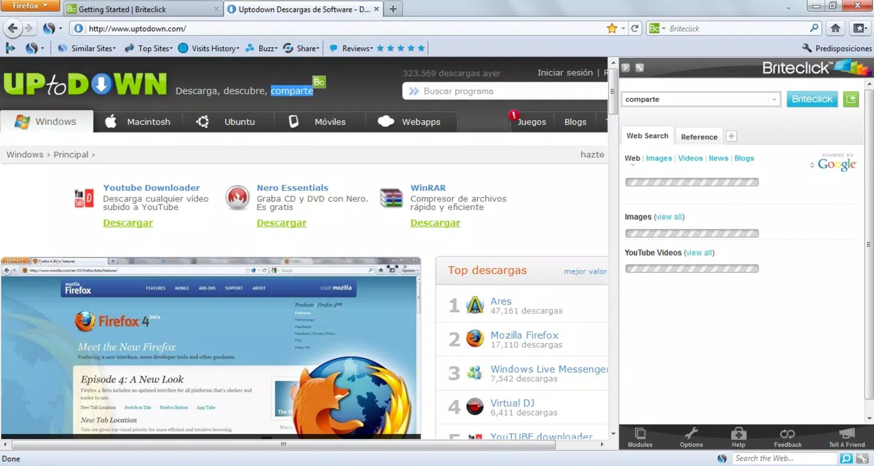Select the Reference tab in Briteclick panel
Viewport: 874px width, 466px height.
pos(699,137)
